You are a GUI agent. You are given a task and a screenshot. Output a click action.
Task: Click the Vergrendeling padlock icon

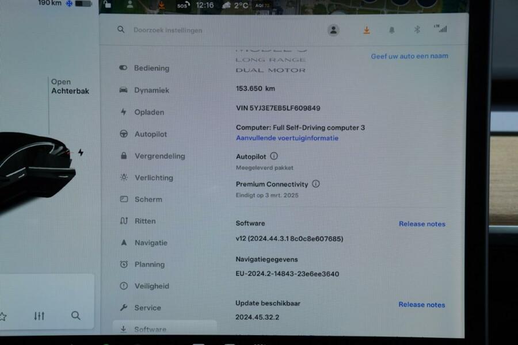[124, 155]
